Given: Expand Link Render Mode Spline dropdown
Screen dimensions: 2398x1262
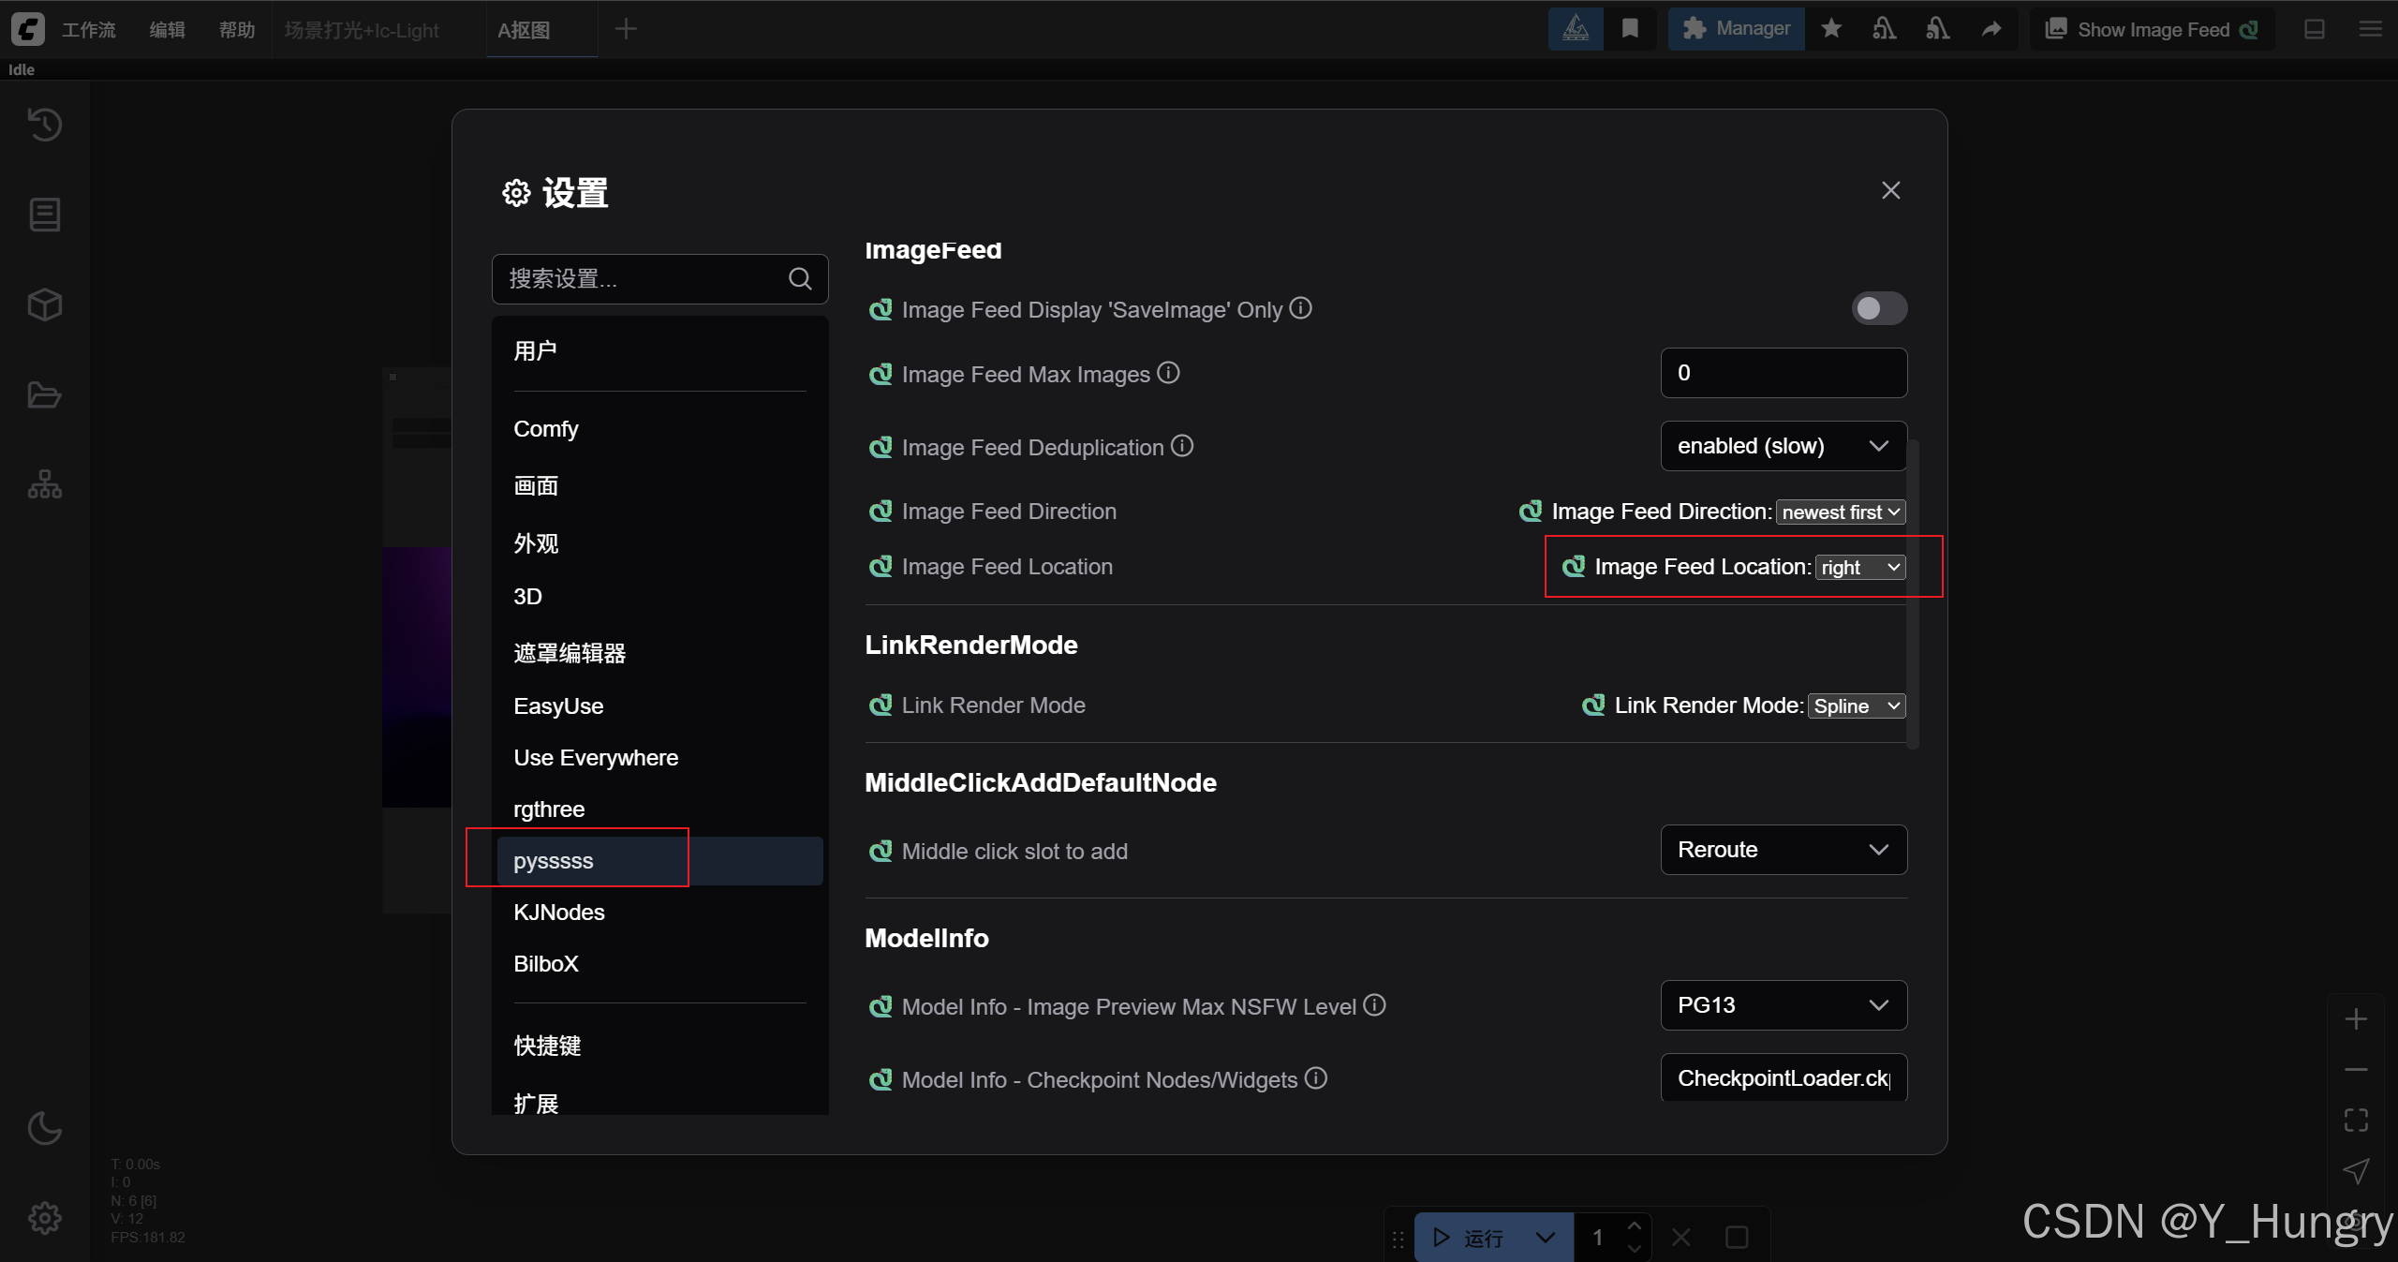Looking at the screenshot, I should point(1856,706).
